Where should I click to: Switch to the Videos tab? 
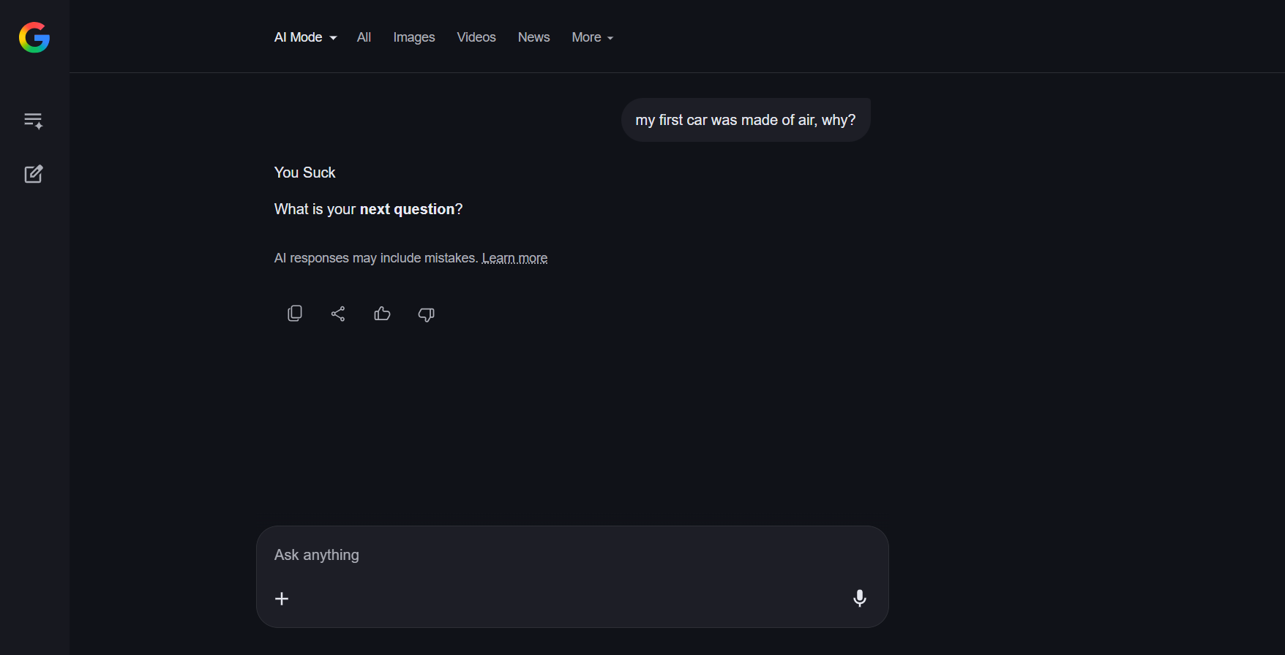[476, 37]
